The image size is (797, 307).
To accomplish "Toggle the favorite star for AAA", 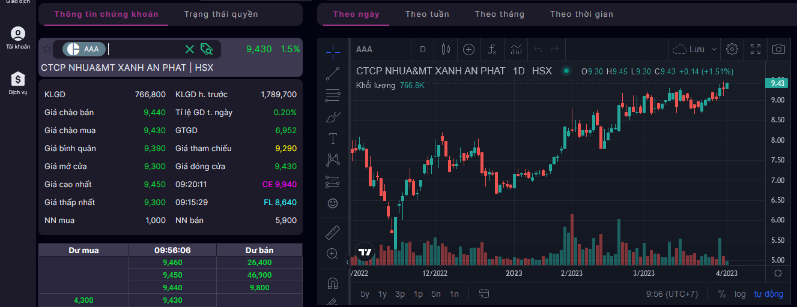I will [x=46, y=49].
